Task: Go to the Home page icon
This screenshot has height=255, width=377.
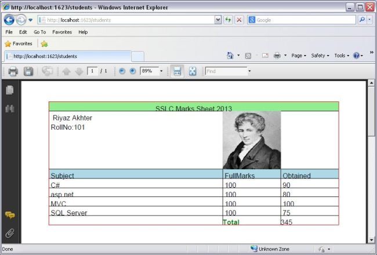Action: (230, 56)
